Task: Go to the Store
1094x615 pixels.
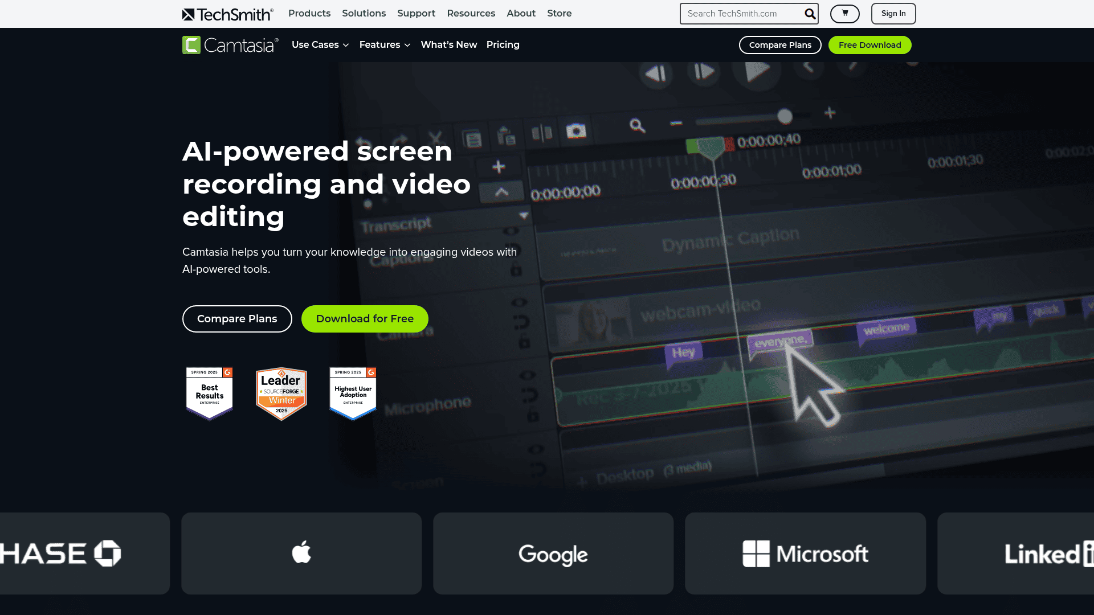Action: [559, 13]
